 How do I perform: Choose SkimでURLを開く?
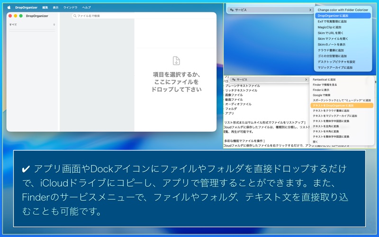[343, 33]
